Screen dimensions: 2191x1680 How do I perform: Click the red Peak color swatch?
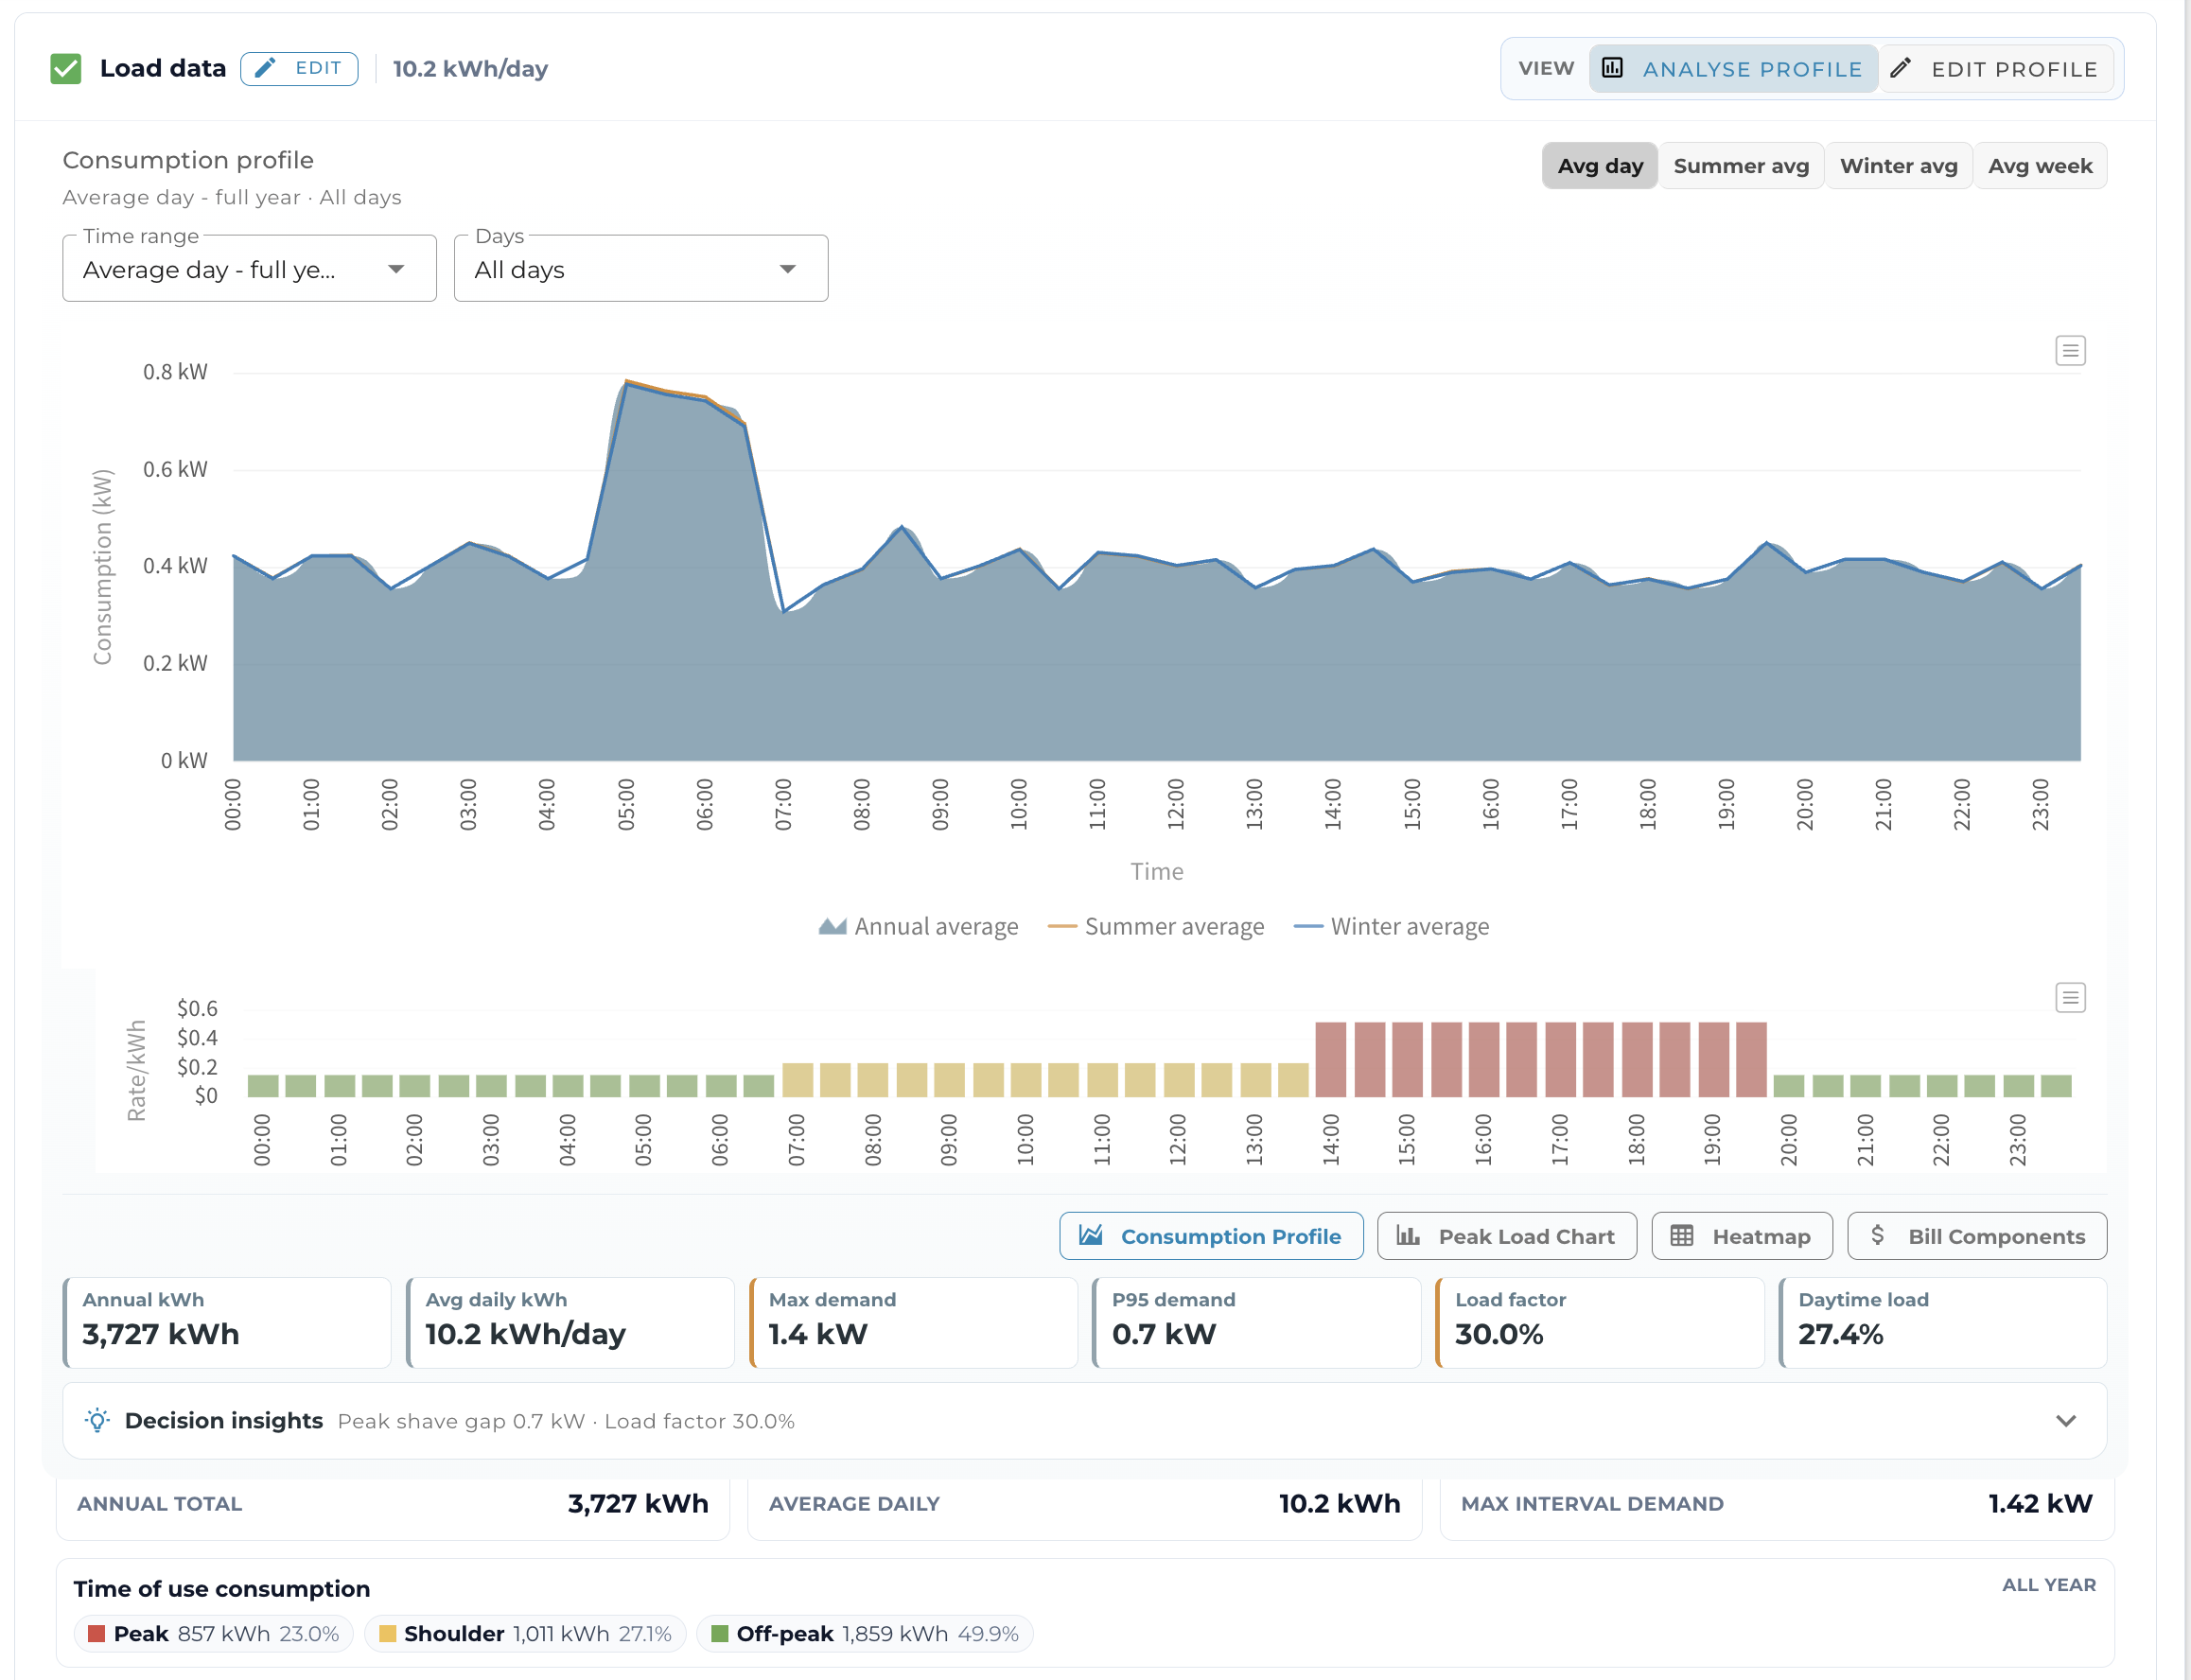point(96,1634)
